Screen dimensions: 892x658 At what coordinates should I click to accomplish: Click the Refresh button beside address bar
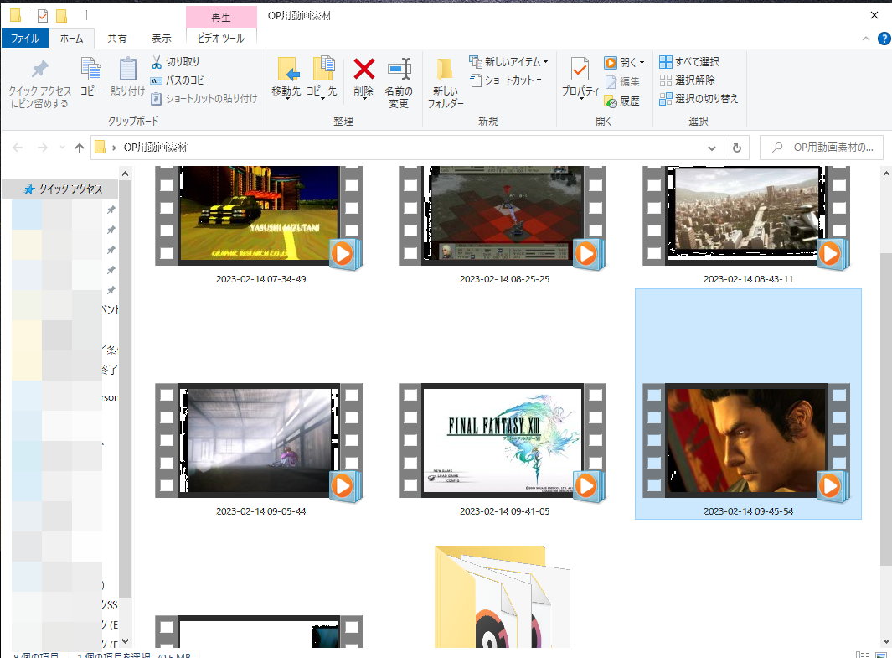737,148
